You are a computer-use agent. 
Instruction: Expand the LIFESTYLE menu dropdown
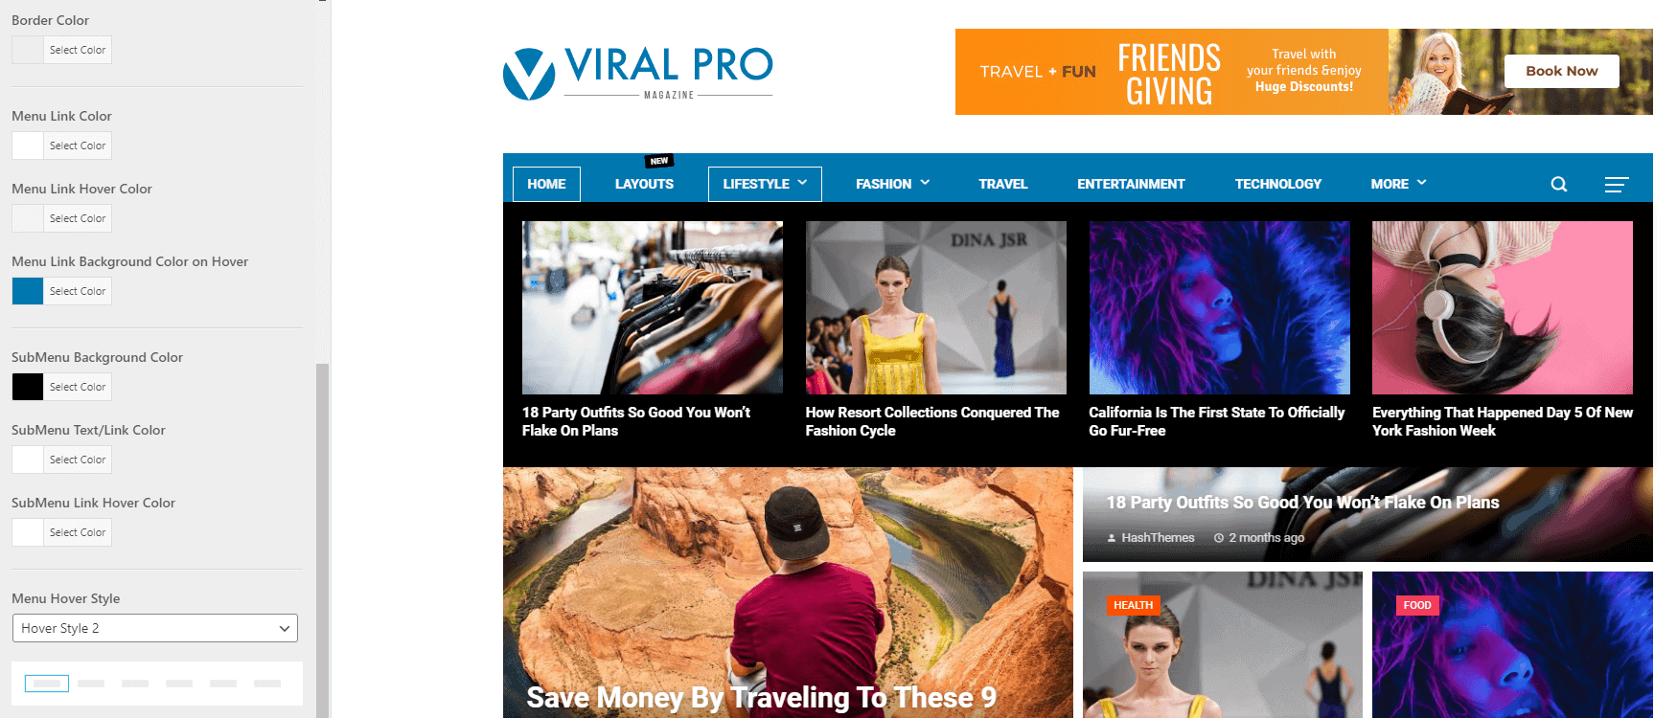[x=765, y=184]
